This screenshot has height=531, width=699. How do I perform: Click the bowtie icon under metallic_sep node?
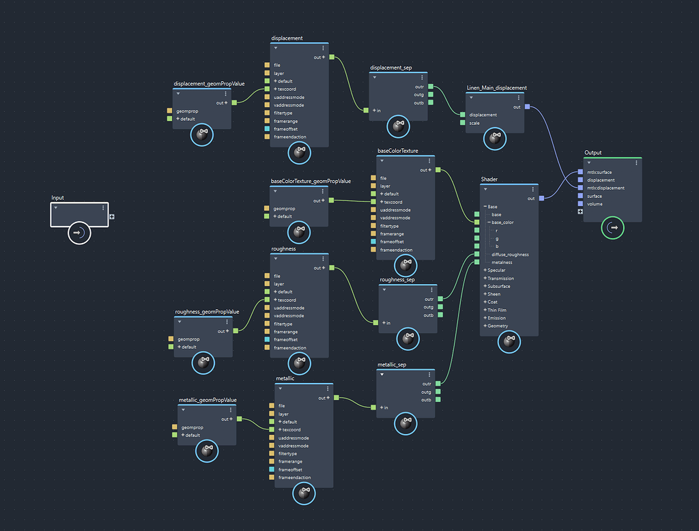pos(407,423)
